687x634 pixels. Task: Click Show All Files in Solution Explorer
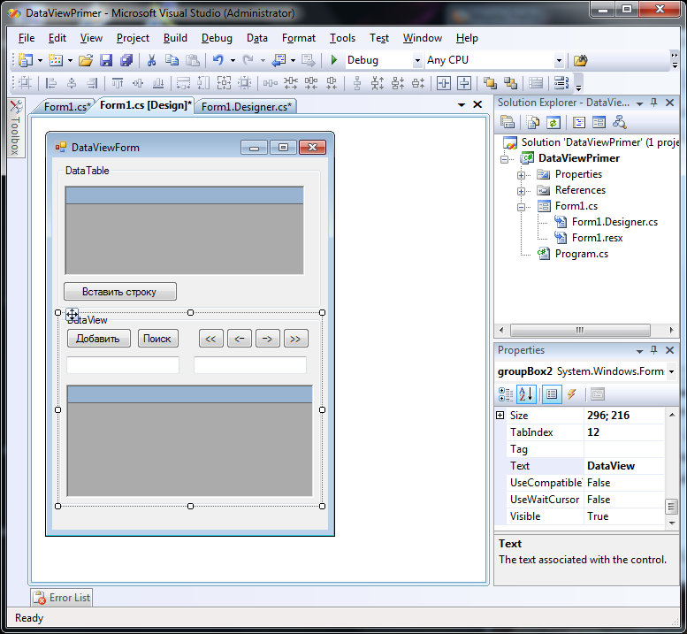tap(533, 123)
